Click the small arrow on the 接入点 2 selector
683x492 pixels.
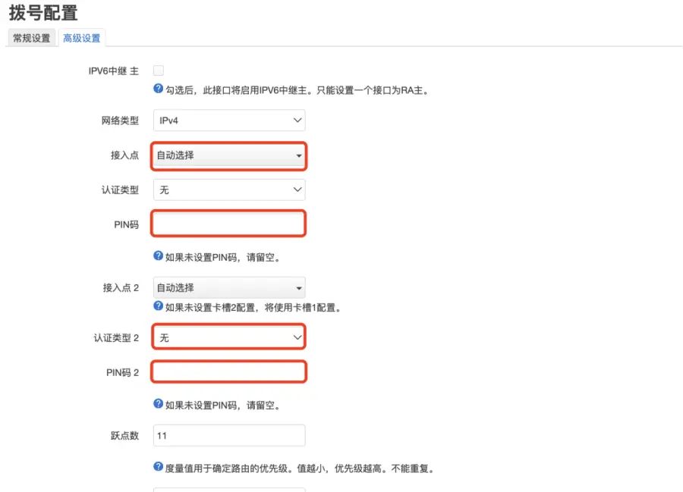tap(297, 287)
